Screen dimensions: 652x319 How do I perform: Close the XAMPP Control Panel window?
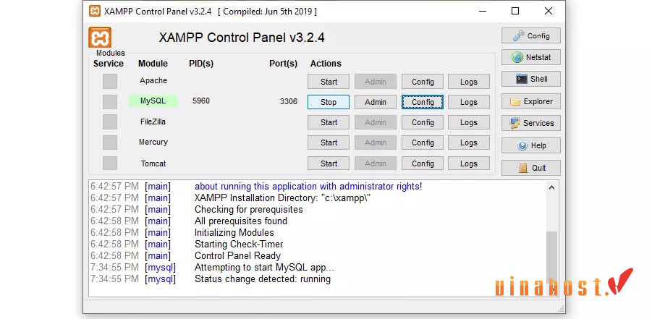pyautogui.click(x=548, y=12)
